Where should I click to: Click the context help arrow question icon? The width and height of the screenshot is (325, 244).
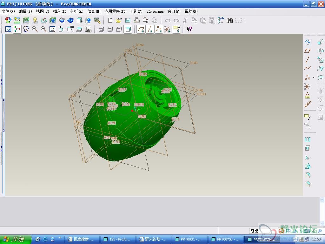click(189, 29)
